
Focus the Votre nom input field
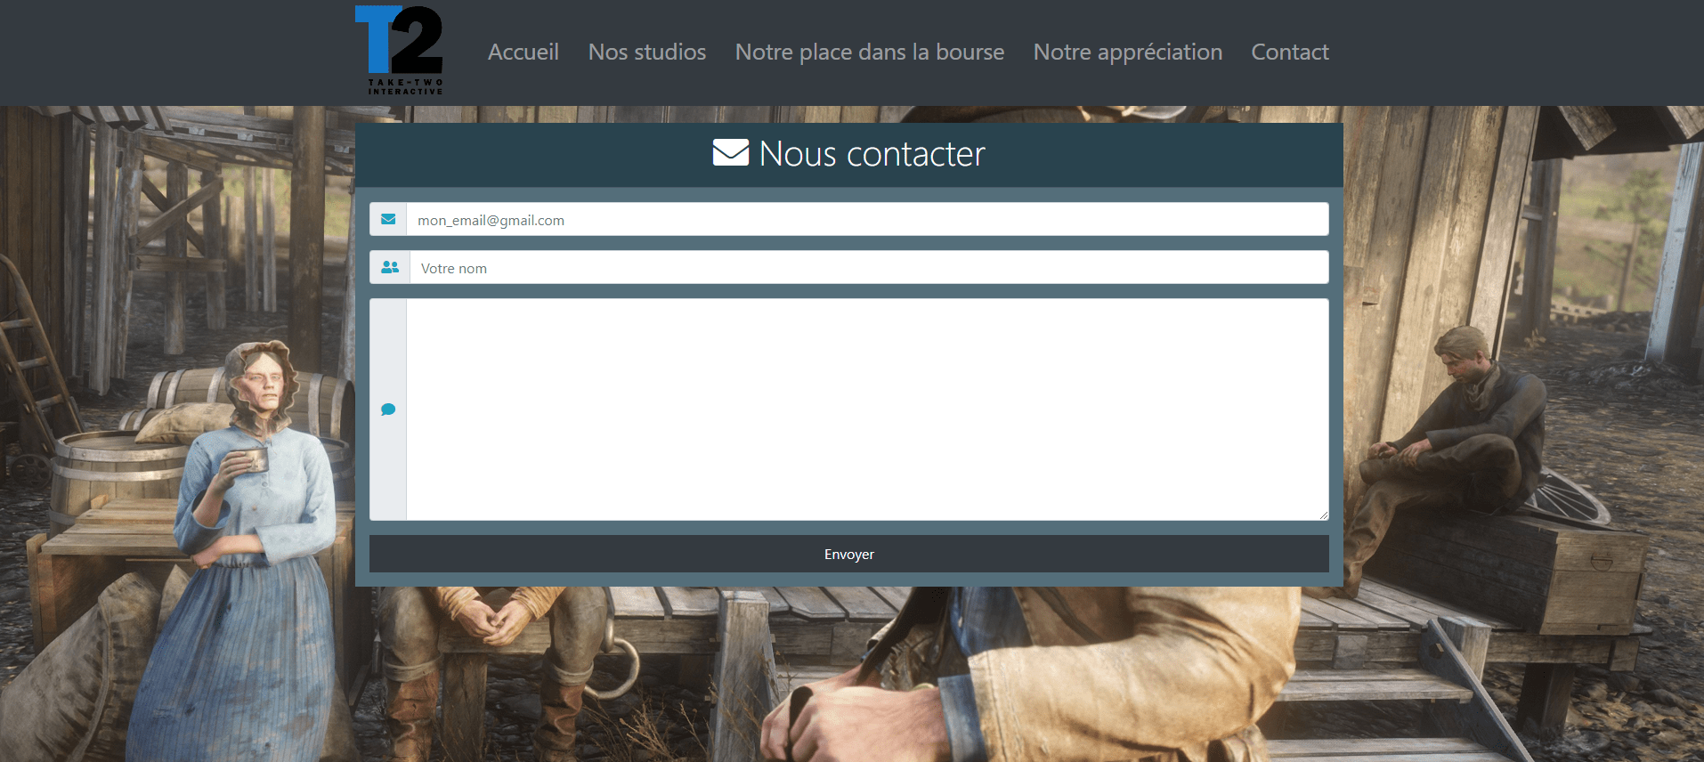coord(869,267)
